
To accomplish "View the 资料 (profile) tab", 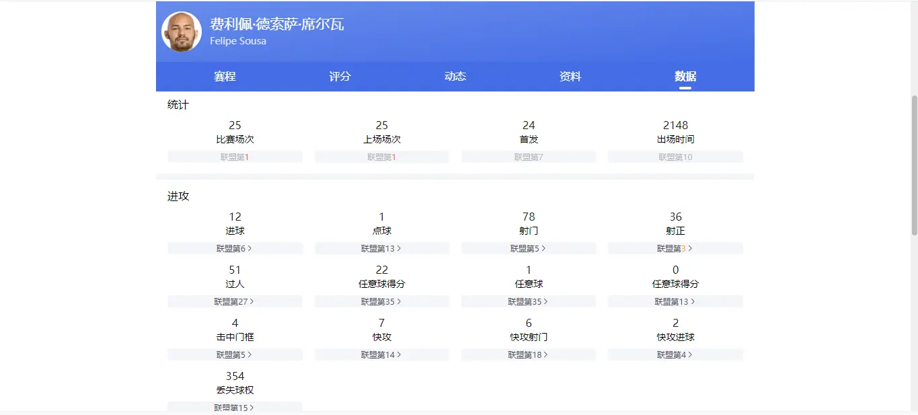I will 570,76.
